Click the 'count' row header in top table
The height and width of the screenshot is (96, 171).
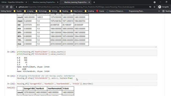(x=20, y=17)
